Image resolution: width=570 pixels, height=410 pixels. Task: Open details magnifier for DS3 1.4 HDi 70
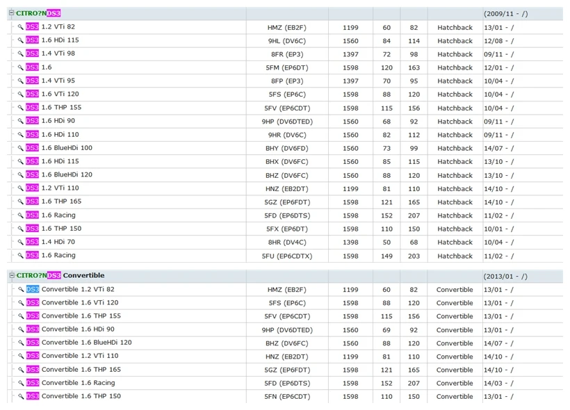coord(21,242)
